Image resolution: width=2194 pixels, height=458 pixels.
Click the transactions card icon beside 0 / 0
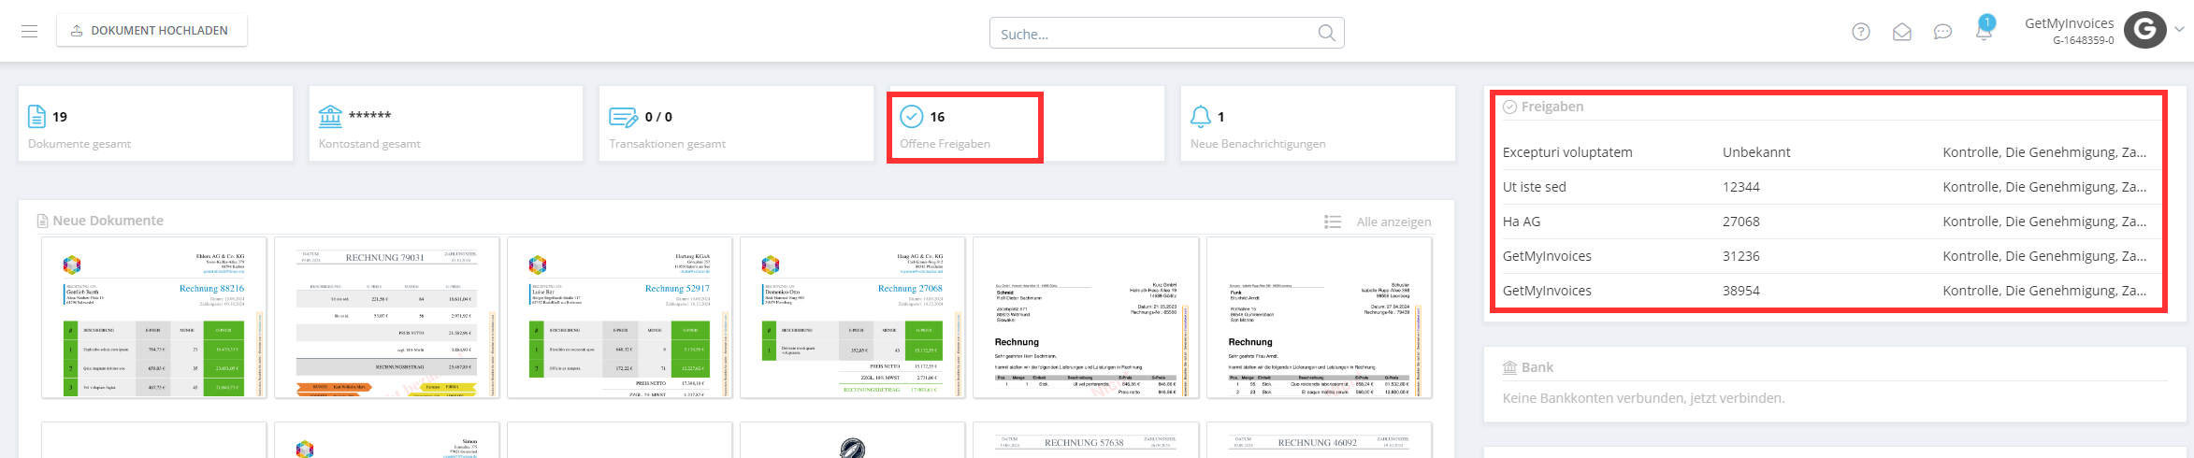point(623,117)
